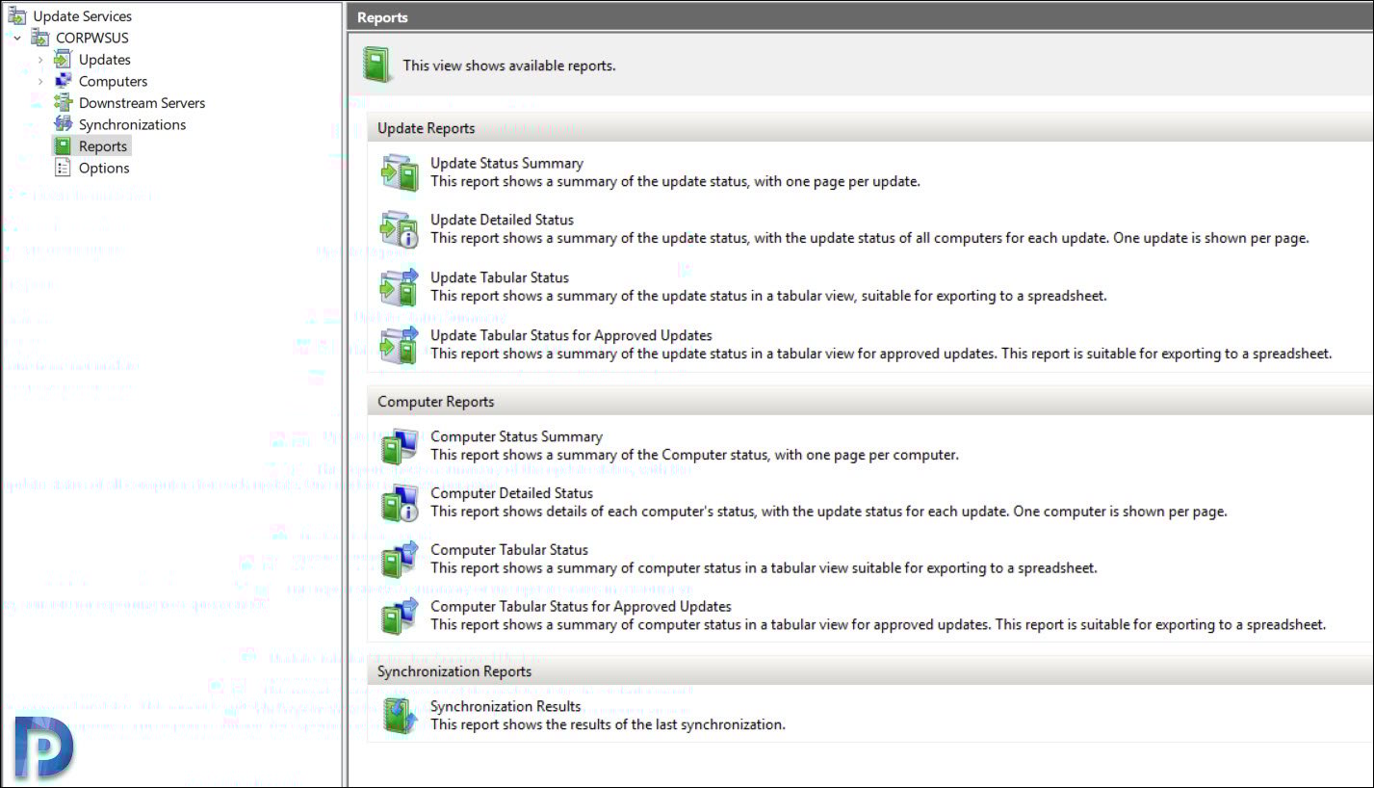Click the Synchronization Results report icon
Viewport: 1374px width, 788px height.
click(399, 716)
